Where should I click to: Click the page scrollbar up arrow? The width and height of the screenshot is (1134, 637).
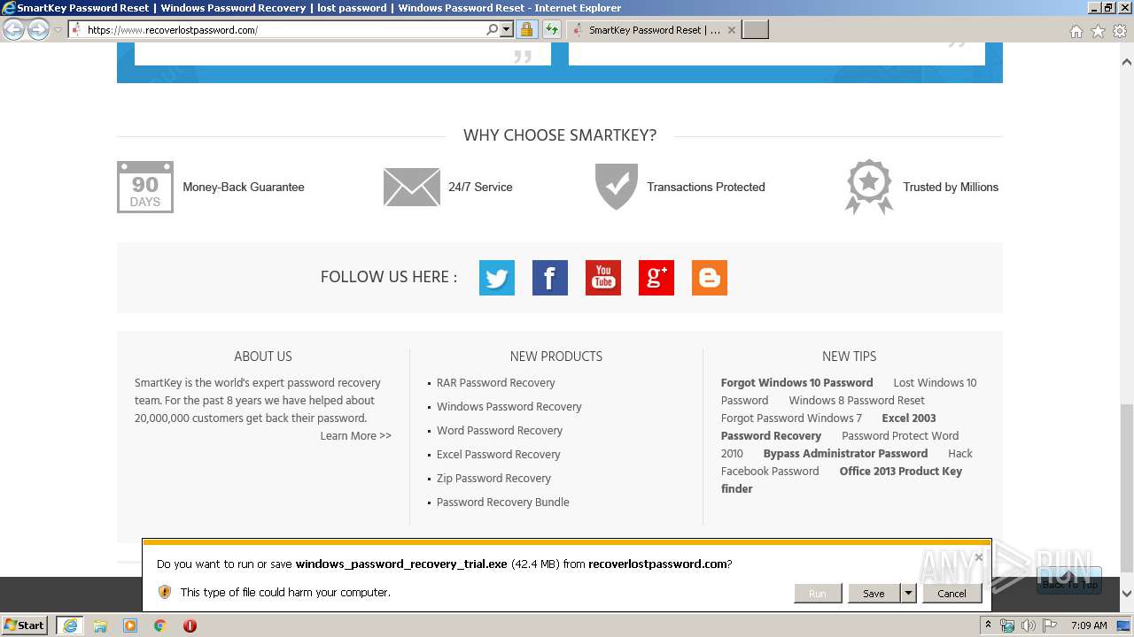[1127, 63]
